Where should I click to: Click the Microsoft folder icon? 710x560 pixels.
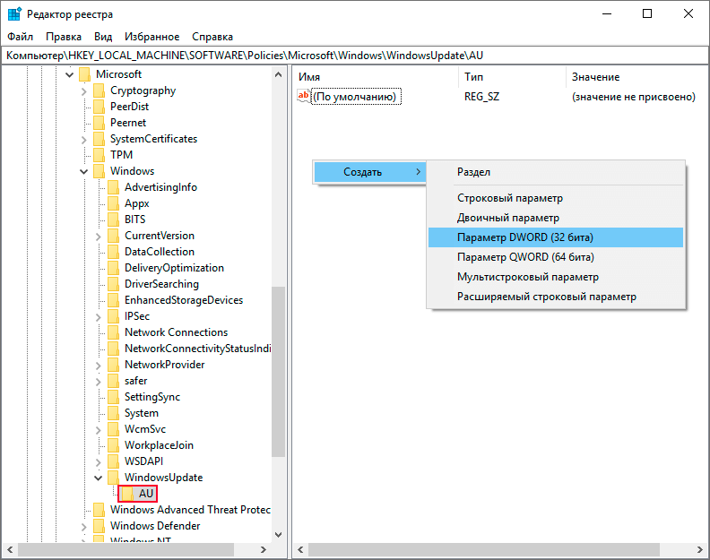[84, 74]
